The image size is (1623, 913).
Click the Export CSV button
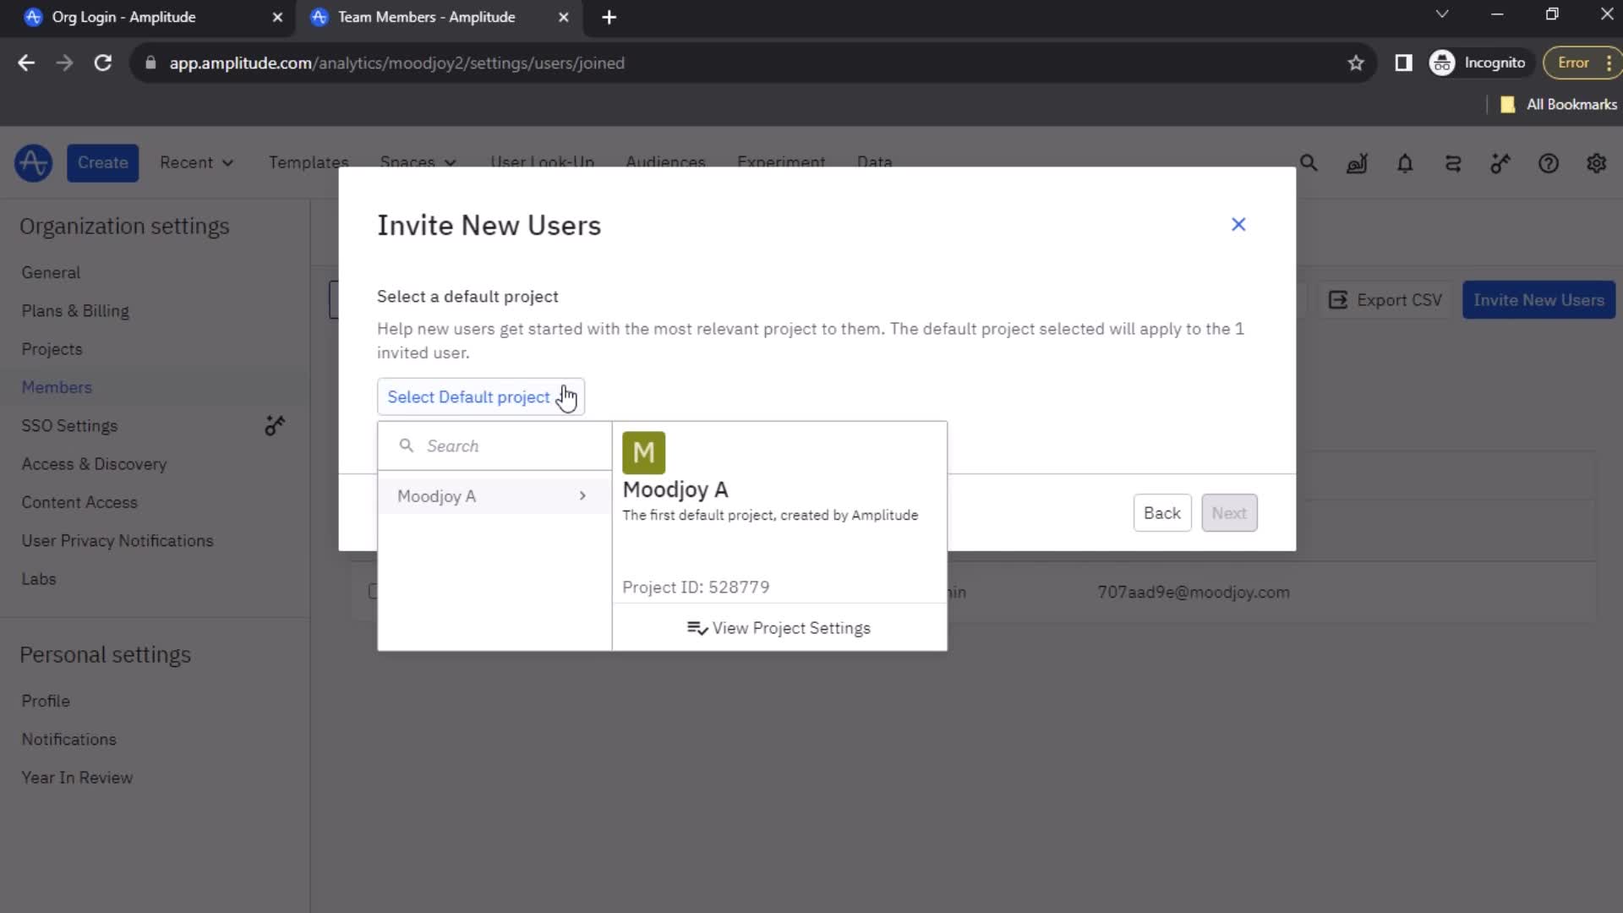(x=1385, y=300)
